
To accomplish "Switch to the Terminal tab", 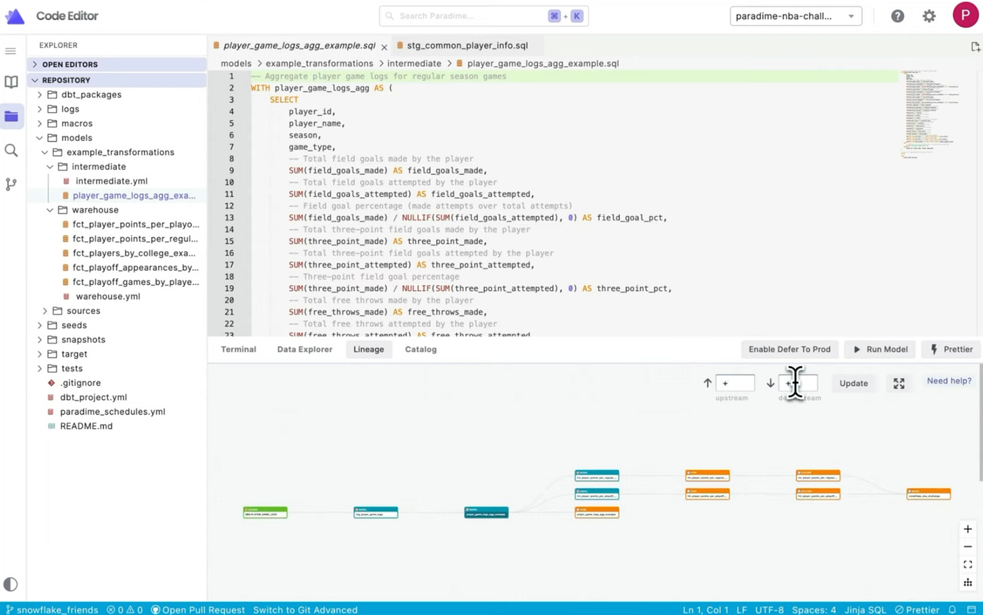I will pyautogui.click(x=238, y=349).
